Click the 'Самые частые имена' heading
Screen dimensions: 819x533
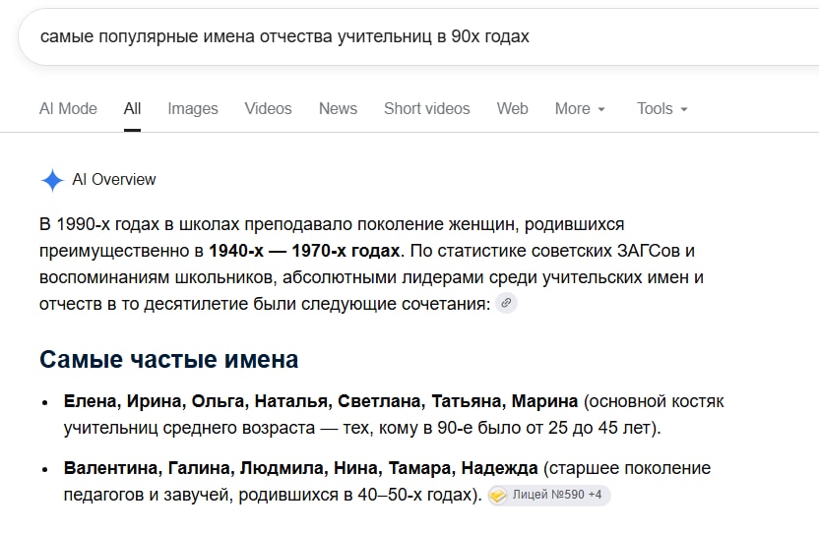[x=168, y=359]
